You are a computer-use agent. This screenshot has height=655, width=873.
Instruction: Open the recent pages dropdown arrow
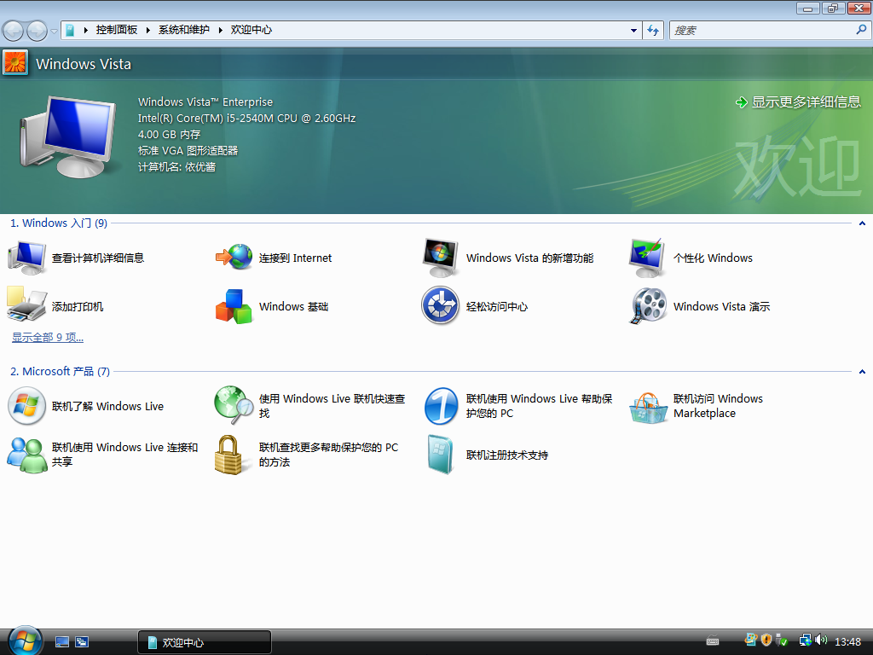pos(54,32)
